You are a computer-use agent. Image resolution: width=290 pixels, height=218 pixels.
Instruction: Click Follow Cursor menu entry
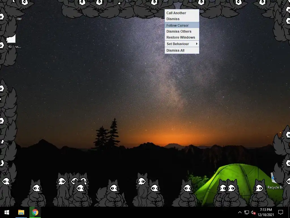tap(182, 25)
